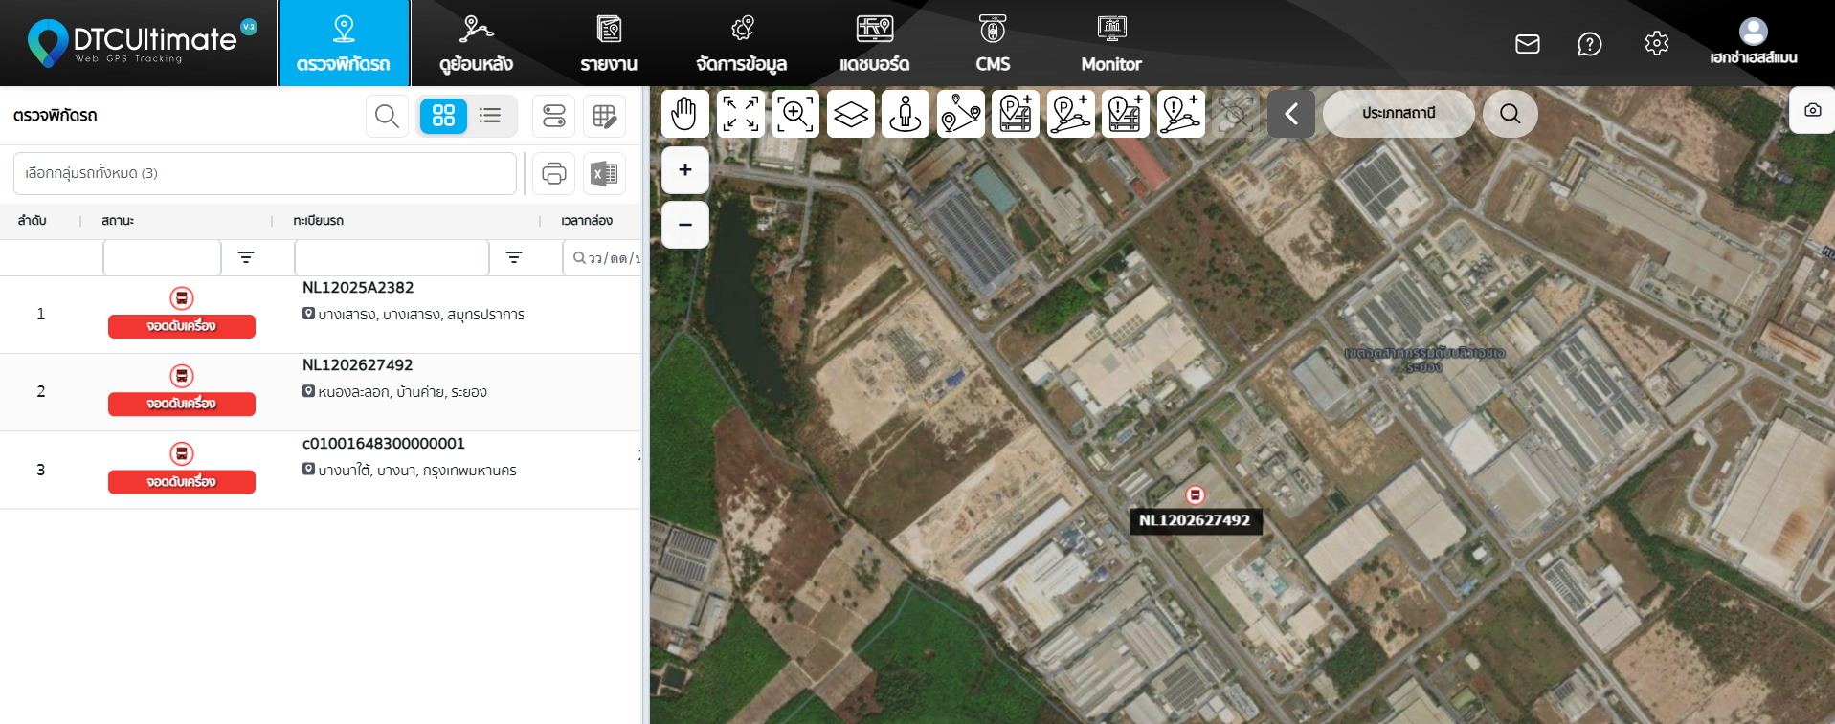Image resolution: width=1835 pixels, height=724 pixels.
Task: Open the edit table columns icon
Action: tap(605, 116)
